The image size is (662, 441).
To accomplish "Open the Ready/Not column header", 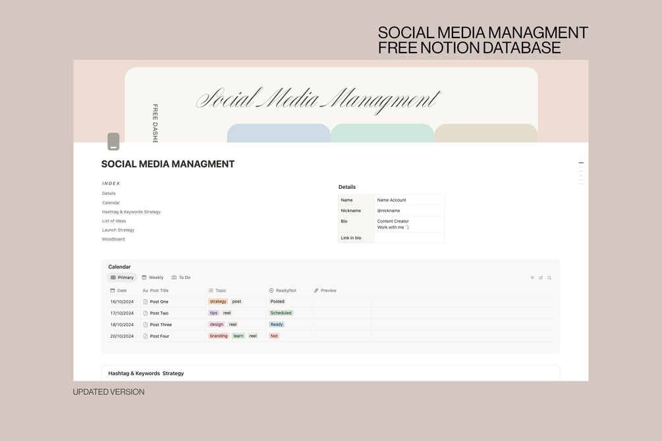I will (283, 290).
